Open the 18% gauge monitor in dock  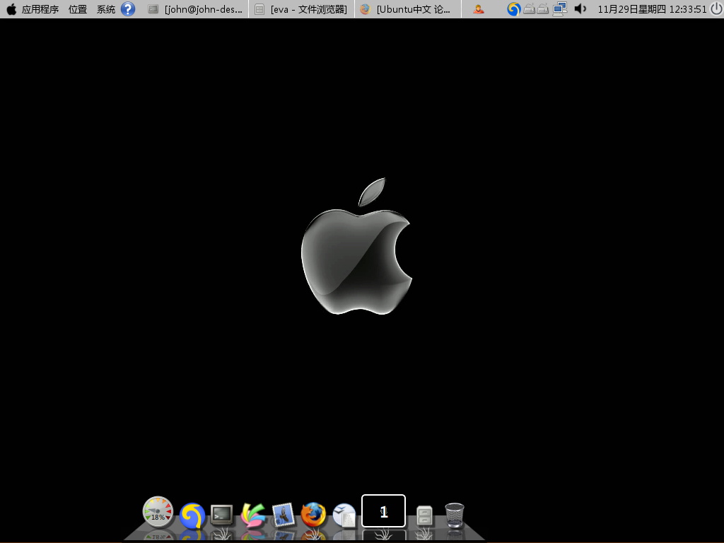[158, 512]
